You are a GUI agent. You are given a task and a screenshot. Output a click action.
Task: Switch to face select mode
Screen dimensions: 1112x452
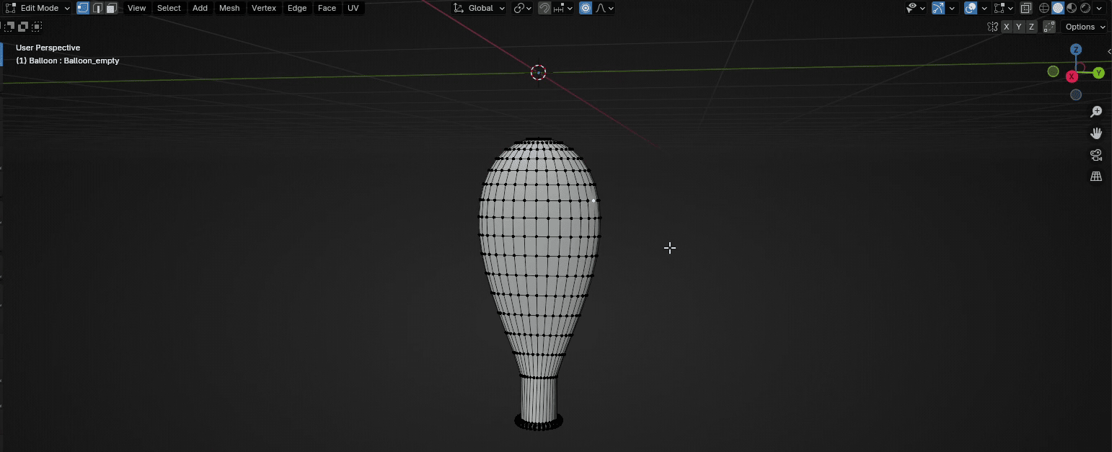111,8
